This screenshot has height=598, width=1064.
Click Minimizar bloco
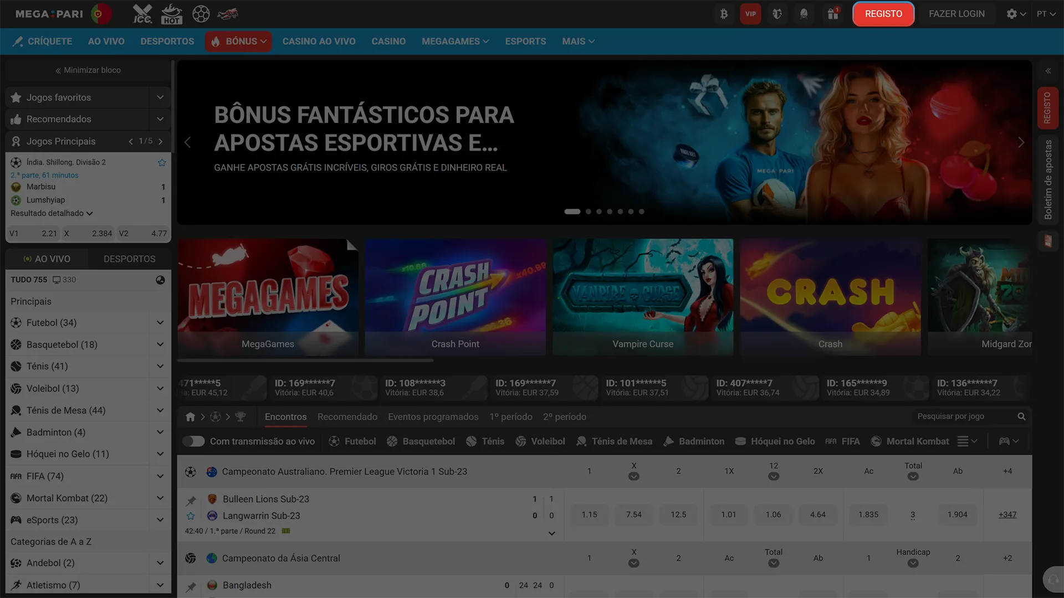coord(88,70)
